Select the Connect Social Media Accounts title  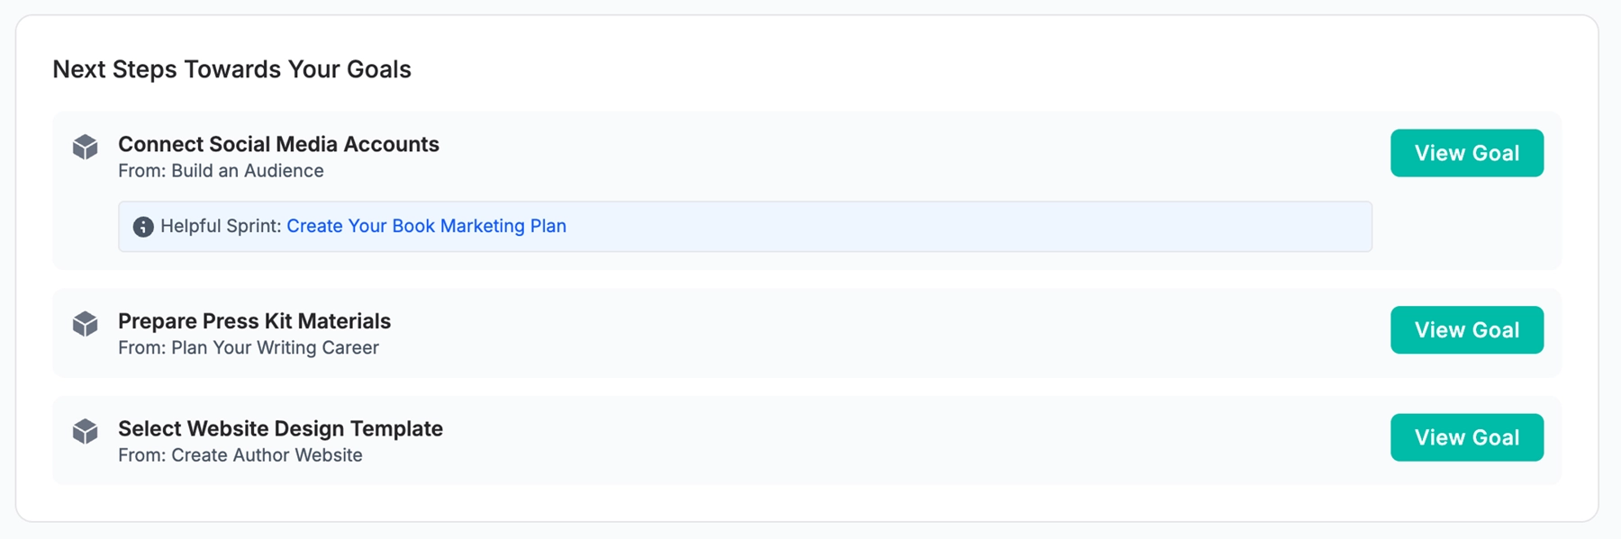[x=278, y=144]
